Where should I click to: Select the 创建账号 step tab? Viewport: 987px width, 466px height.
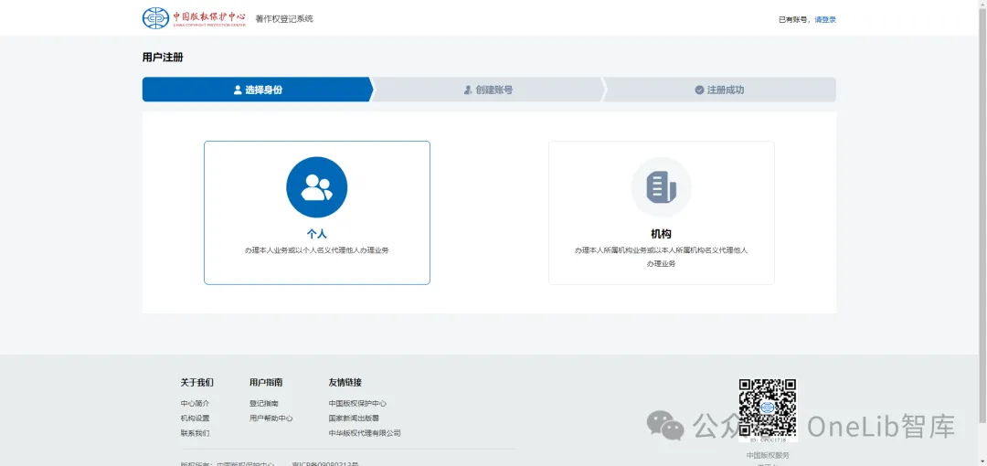(x=488, y=90)
